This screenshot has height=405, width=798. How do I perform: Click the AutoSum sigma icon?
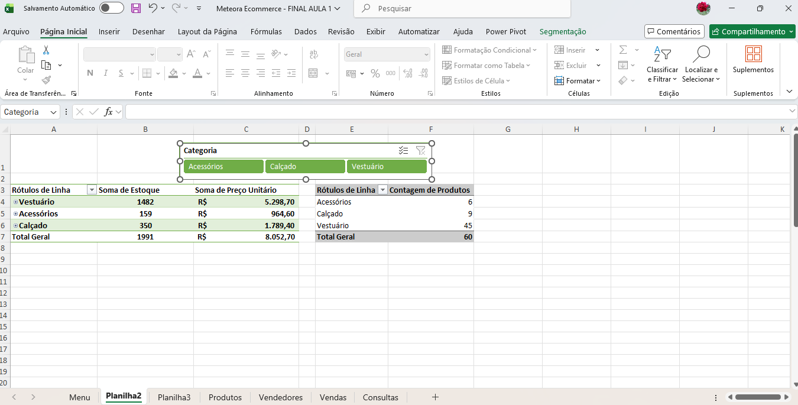[623, 50]
